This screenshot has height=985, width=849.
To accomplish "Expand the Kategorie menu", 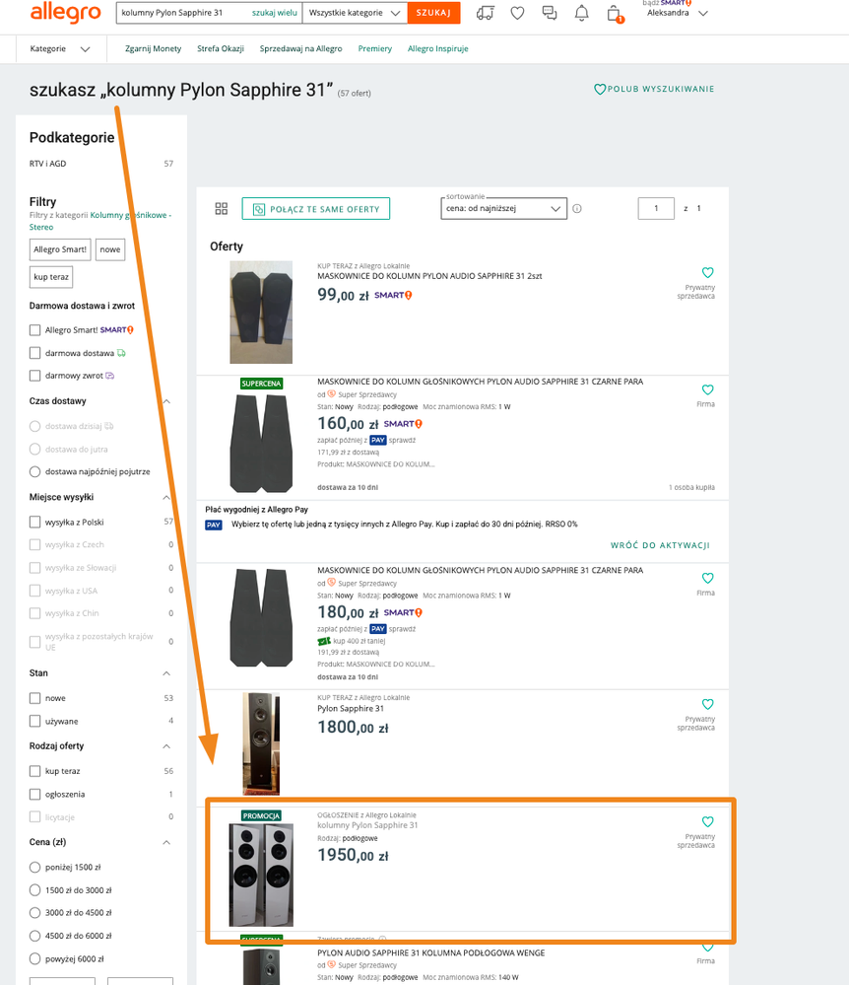I will pos(60,48).
